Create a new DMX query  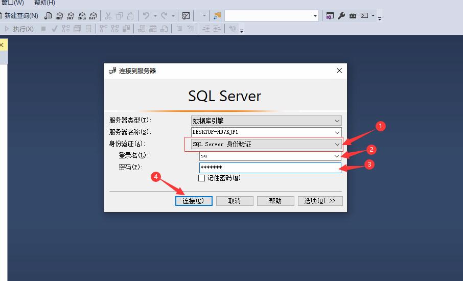(x=71, y=16)
